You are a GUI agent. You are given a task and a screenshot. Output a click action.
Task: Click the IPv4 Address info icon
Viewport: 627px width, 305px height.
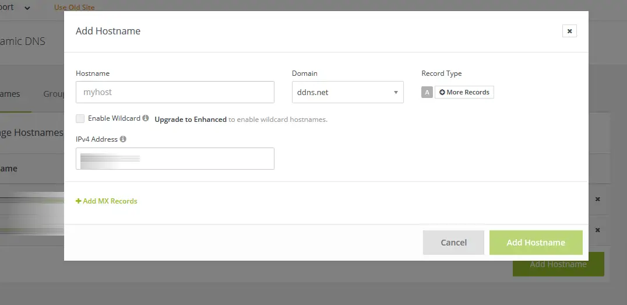click(x=124, y=139)
